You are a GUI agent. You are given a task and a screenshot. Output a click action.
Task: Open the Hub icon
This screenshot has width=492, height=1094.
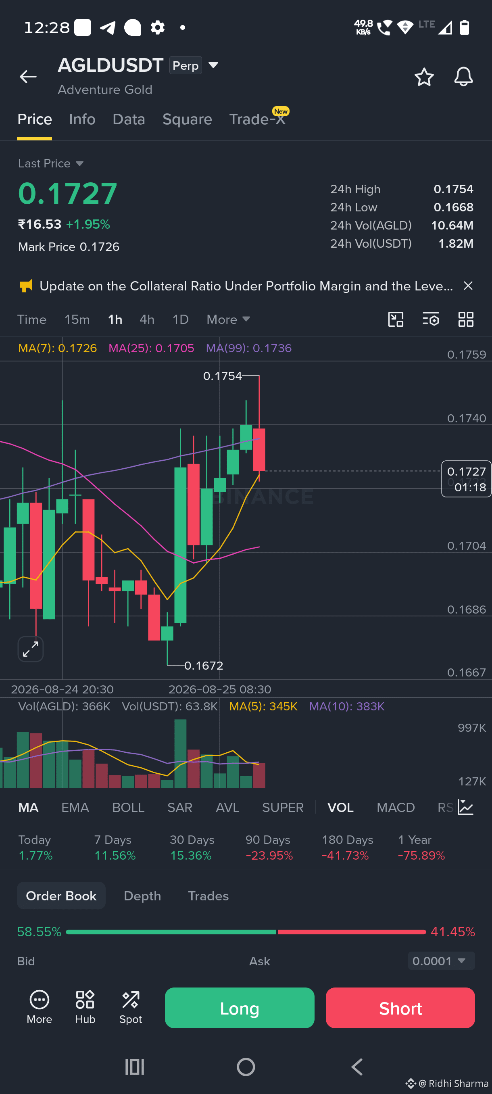[85, 1007]
